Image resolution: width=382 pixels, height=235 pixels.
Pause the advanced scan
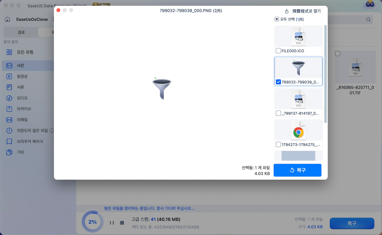coord(112,223)
